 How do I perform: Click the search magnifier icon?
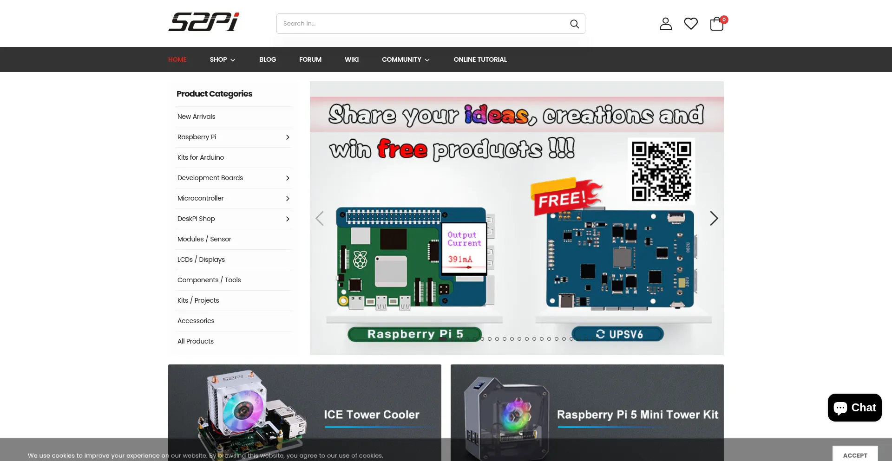tap(574, 24)
